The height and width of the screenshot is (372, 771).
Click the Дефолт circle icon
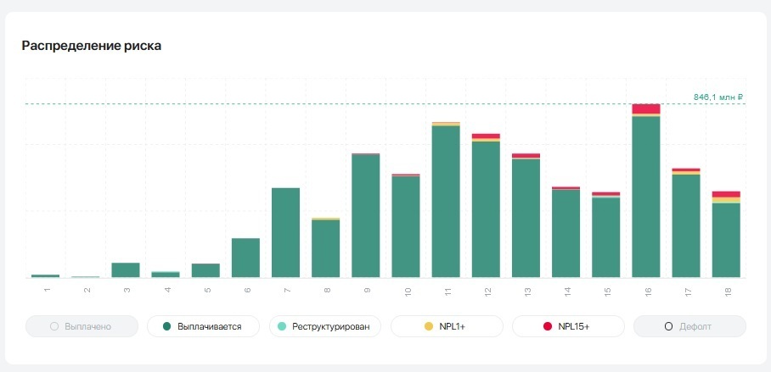click(668, 326)
